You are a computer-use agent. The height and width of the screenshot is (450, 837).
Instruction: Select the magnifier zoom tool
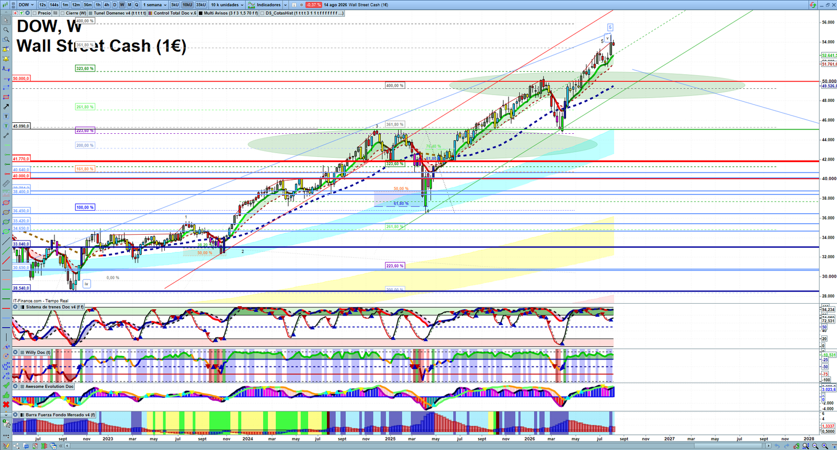tap(6, 30)
